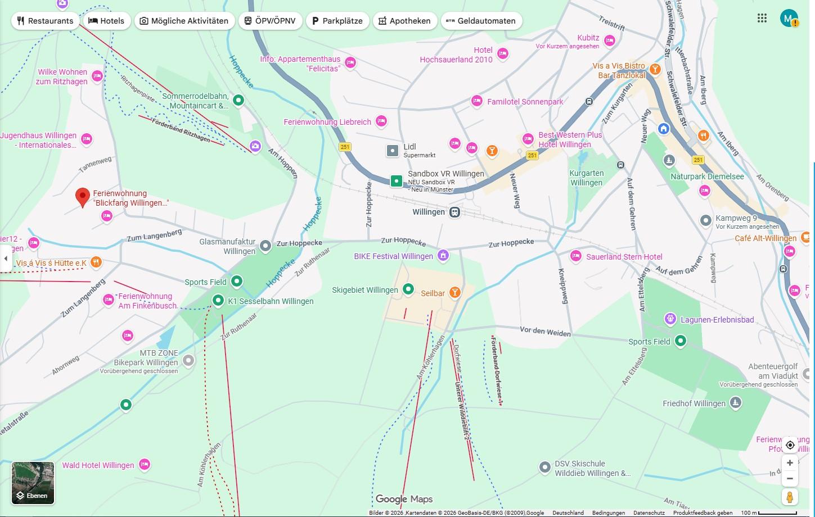Open the Google apps grid icon
This screenshot has width=815, height=517.
click(x=762, y=18)
